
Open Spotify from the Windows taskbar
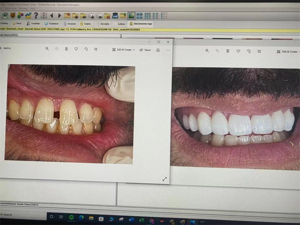[71, 217]
